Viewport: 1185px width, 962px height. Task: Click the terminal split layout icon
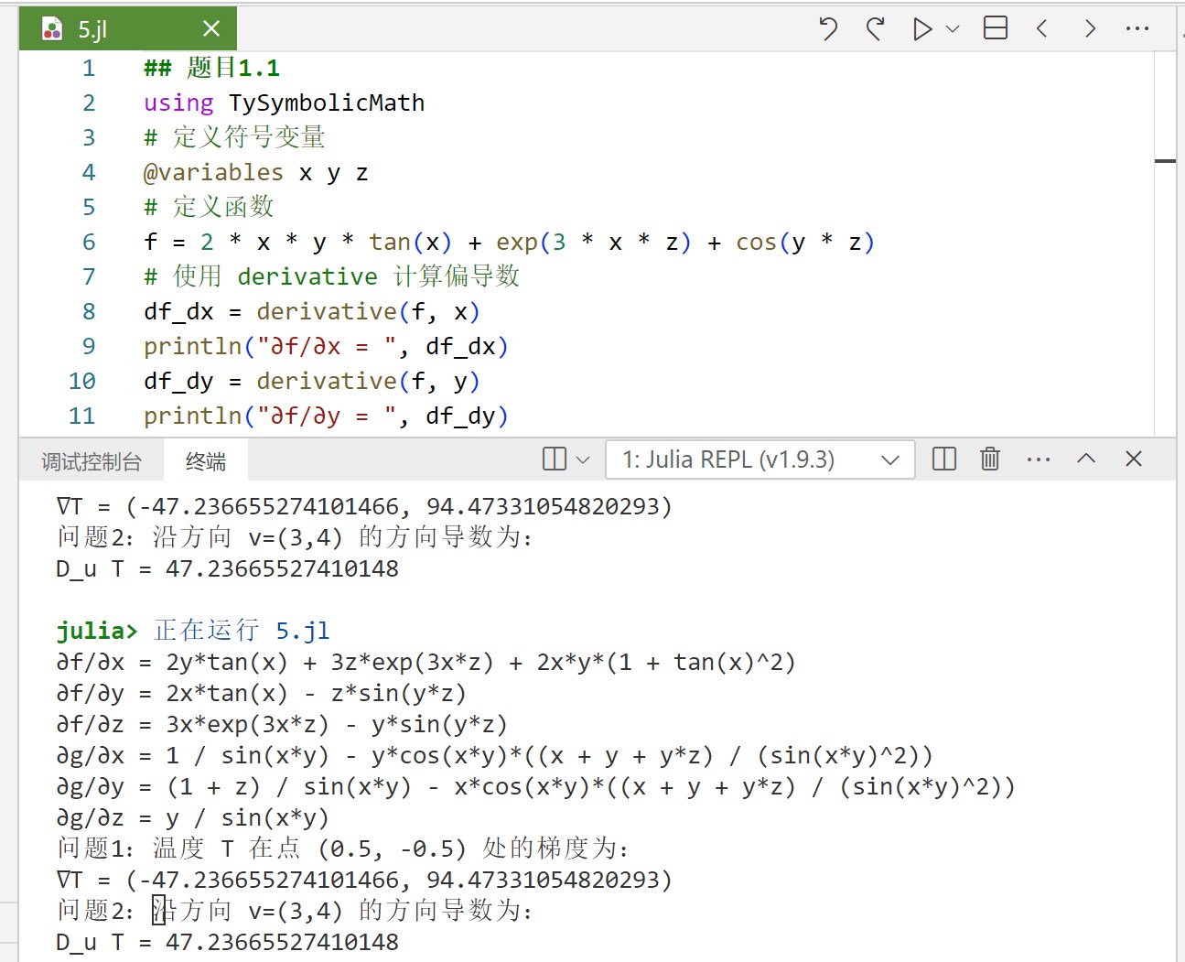[x=555, y=459]
